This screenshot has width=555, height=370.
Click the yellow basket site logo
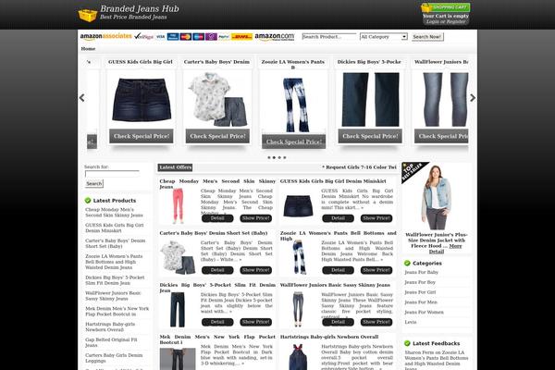(x=88, y=15)
